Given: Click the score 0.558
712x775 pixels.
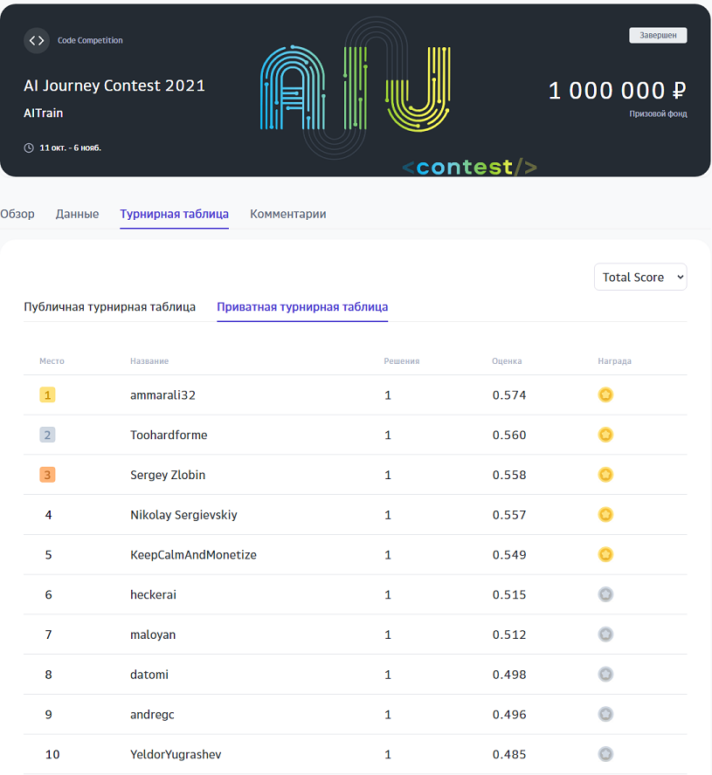Looking at the screenshot, I should point(509,475).
